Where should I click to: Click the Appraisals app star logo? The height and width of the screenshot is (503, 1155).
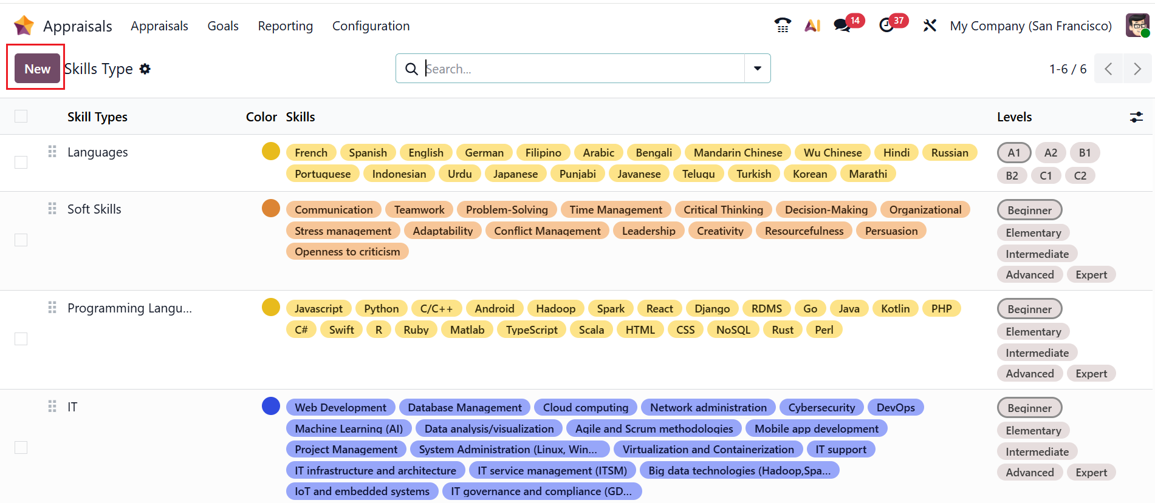click(24, 25)
